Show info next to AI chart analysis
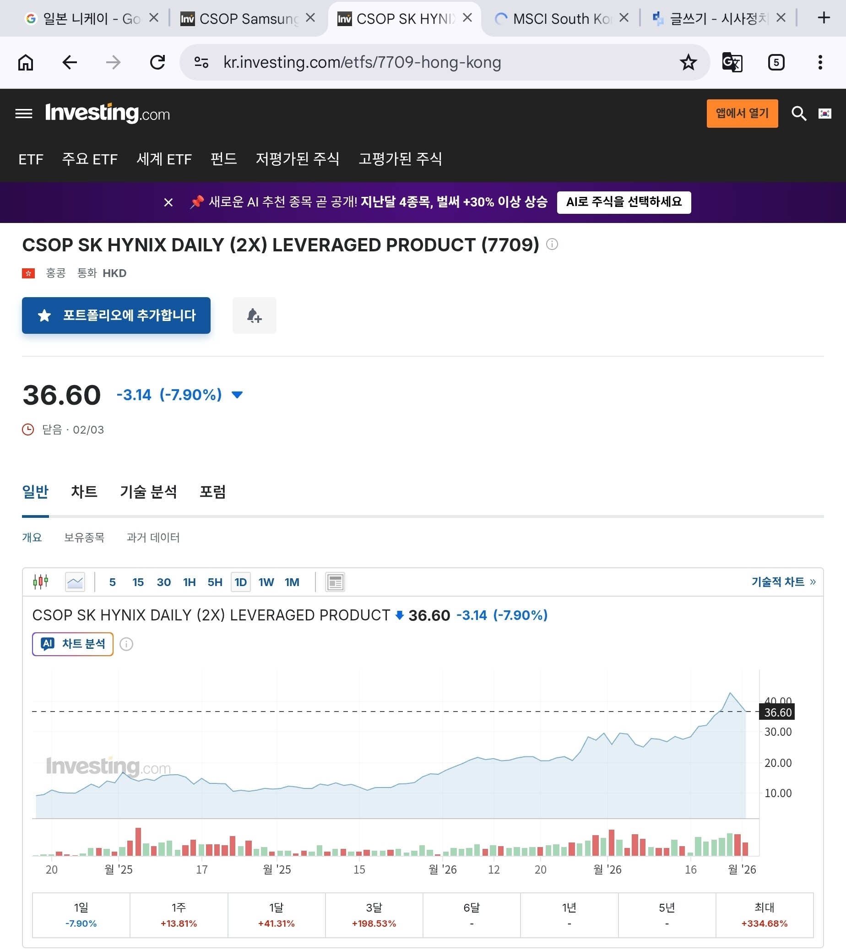 click(126, 644)
